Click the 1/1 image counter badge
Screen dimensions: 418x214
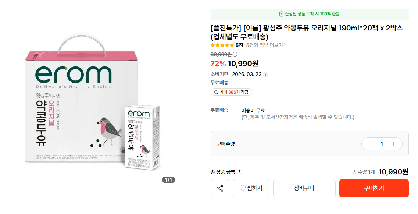pos(168,180)
